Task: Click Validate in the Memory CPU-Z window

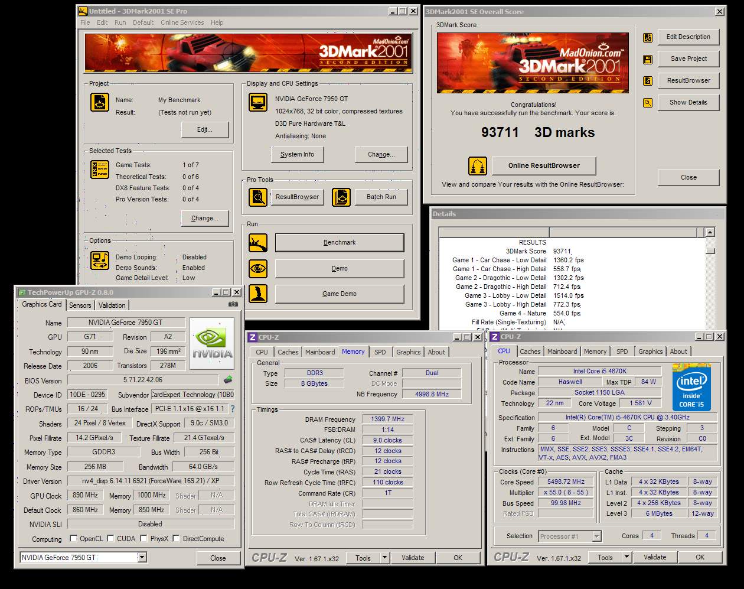Action: point(413,557)
